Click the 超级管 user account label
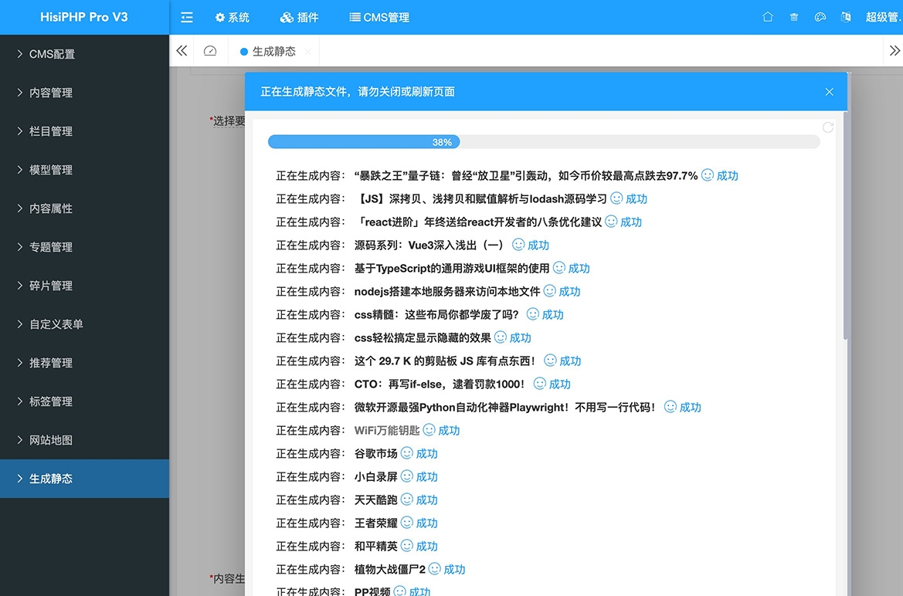903x596 pixels. click(x=882, y=16)
